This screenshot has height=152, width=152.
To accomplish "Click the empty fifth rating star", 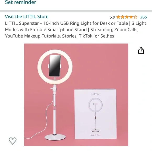I will pos(135,17).
